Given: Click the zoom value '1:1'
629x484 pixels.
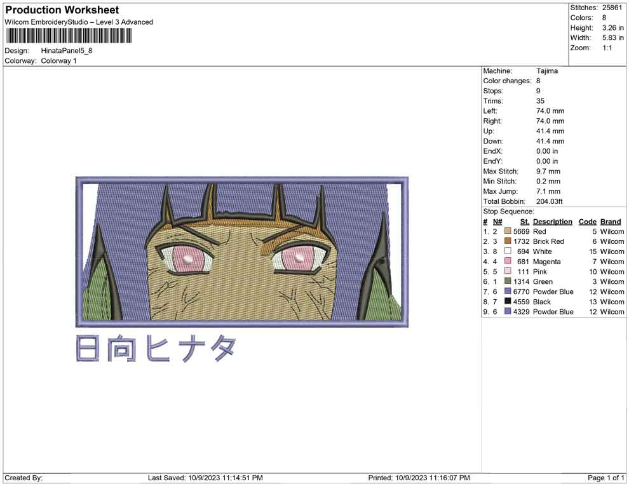Looking at the screenshot, I should pyautogui.click(x=607, y=48).
